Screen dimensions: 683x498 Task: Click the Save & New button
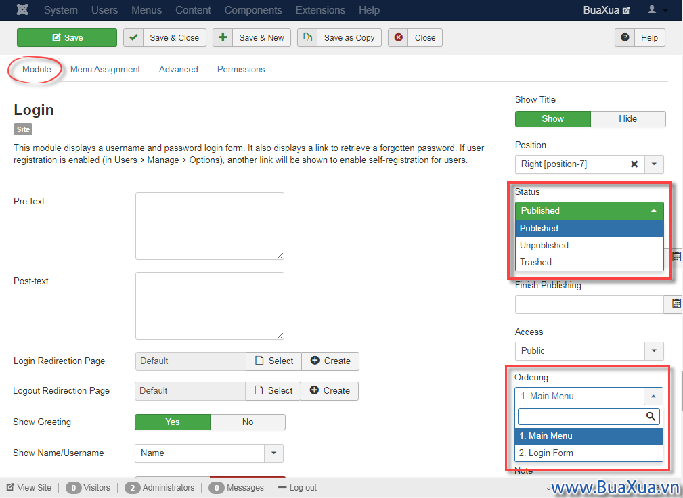point(252,37)
